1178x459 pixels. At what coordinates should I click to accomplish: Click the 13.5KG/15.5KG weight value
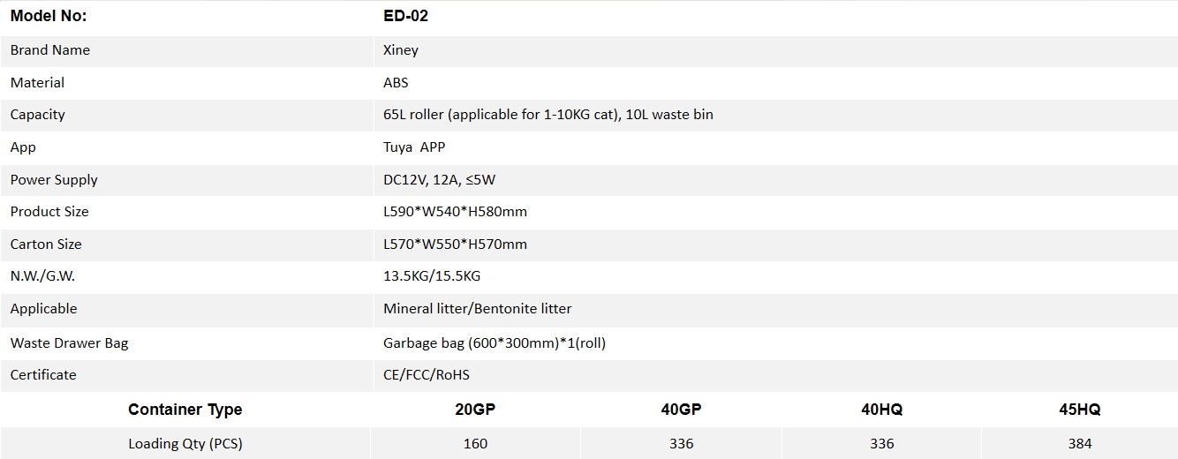click(x=432, y=276)
